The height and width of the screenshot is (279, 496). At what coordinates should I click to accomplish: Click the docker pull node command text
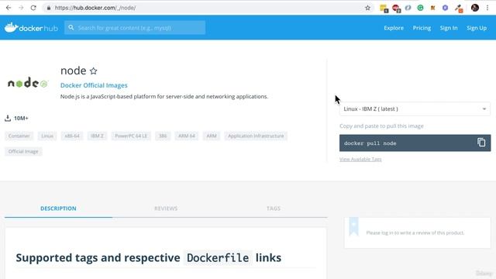(370, 143)
